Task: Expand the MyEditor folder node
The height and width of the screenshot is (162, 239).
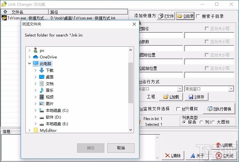Action: (29, 130)
